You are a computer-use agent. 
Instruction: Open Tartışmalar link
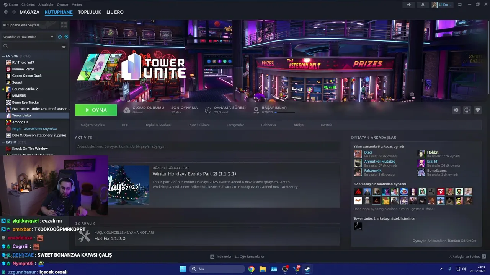(235, 125)
